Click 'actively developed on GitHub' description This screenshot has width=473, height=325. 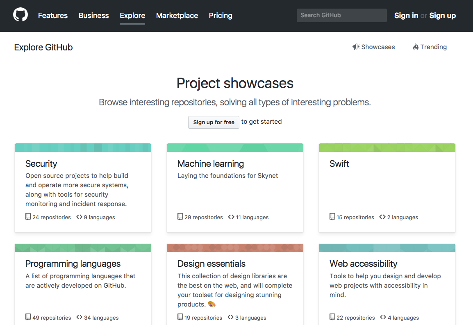[x=81, y=281]
